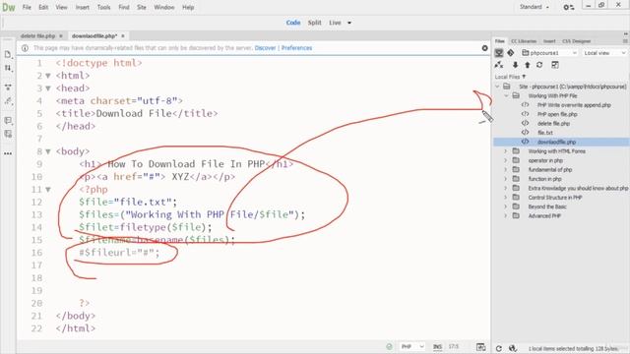Collapse the html tag at line 2

point(48,76)
